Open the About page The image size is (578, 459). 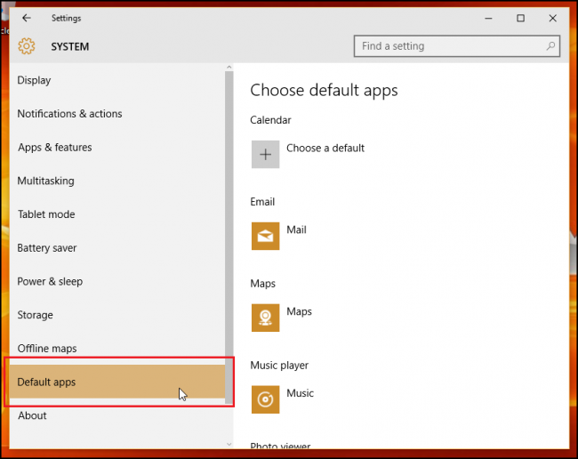(32, 415)
